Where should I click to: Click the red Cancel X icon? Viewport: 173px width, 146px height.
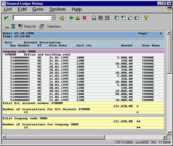pos(84,18)
